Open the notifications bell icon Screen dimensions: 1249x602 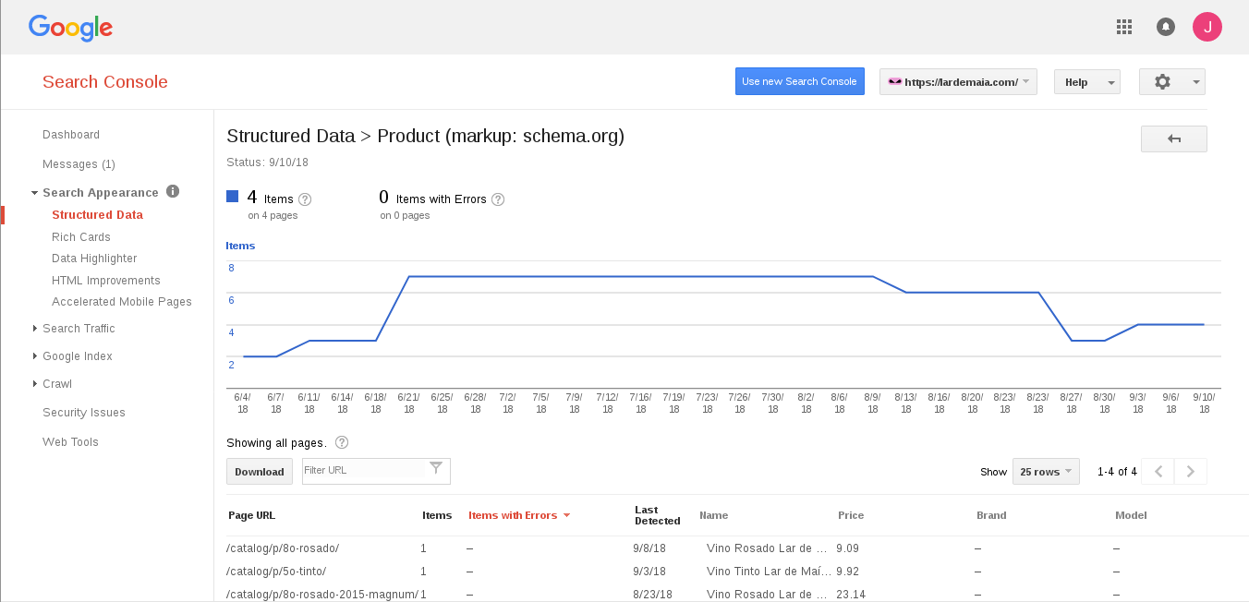pos(1166,27)
